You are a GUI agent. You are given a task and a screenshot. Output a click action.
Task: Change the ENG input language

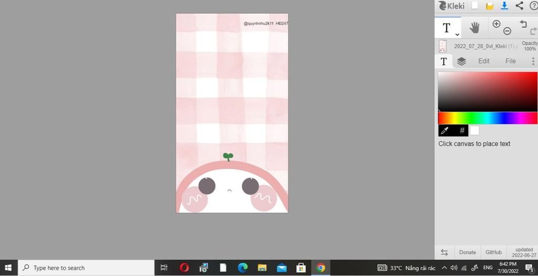click(x=488, y=268)
